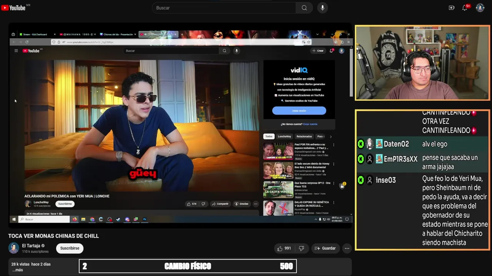
Task: Like the video with 991 likes
Action: pyautogui.click(x=284, y=248)
